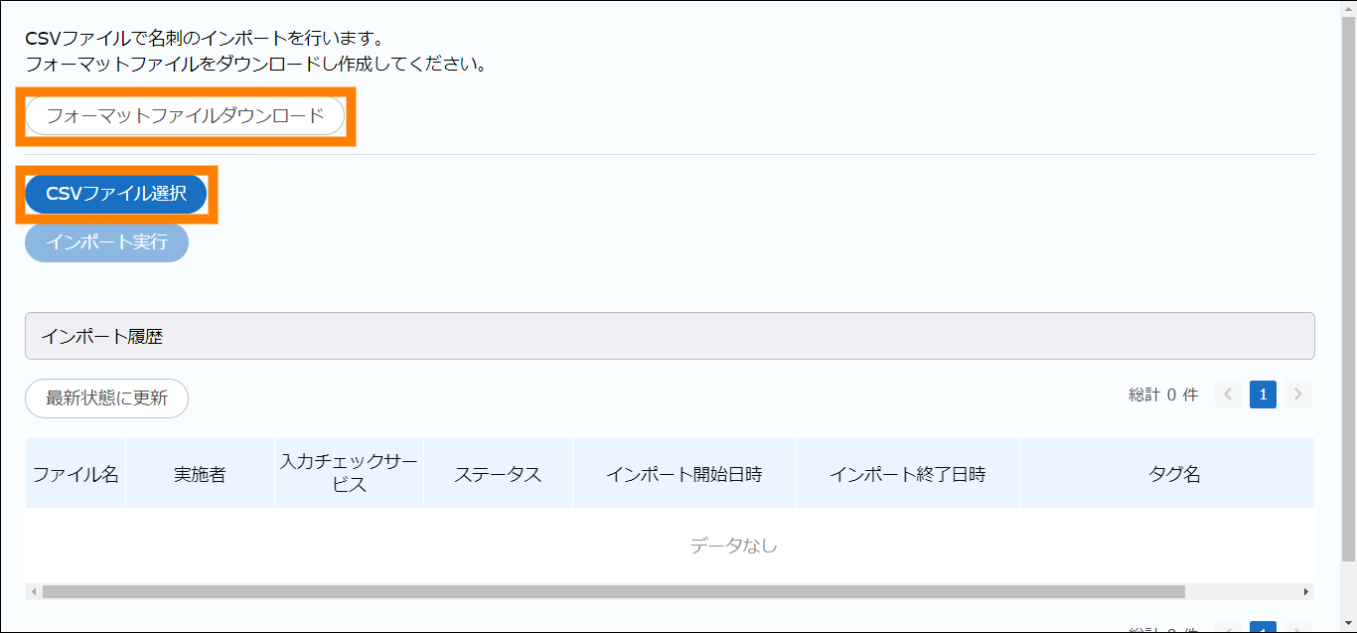Click the ファイル名 column header

75,474
